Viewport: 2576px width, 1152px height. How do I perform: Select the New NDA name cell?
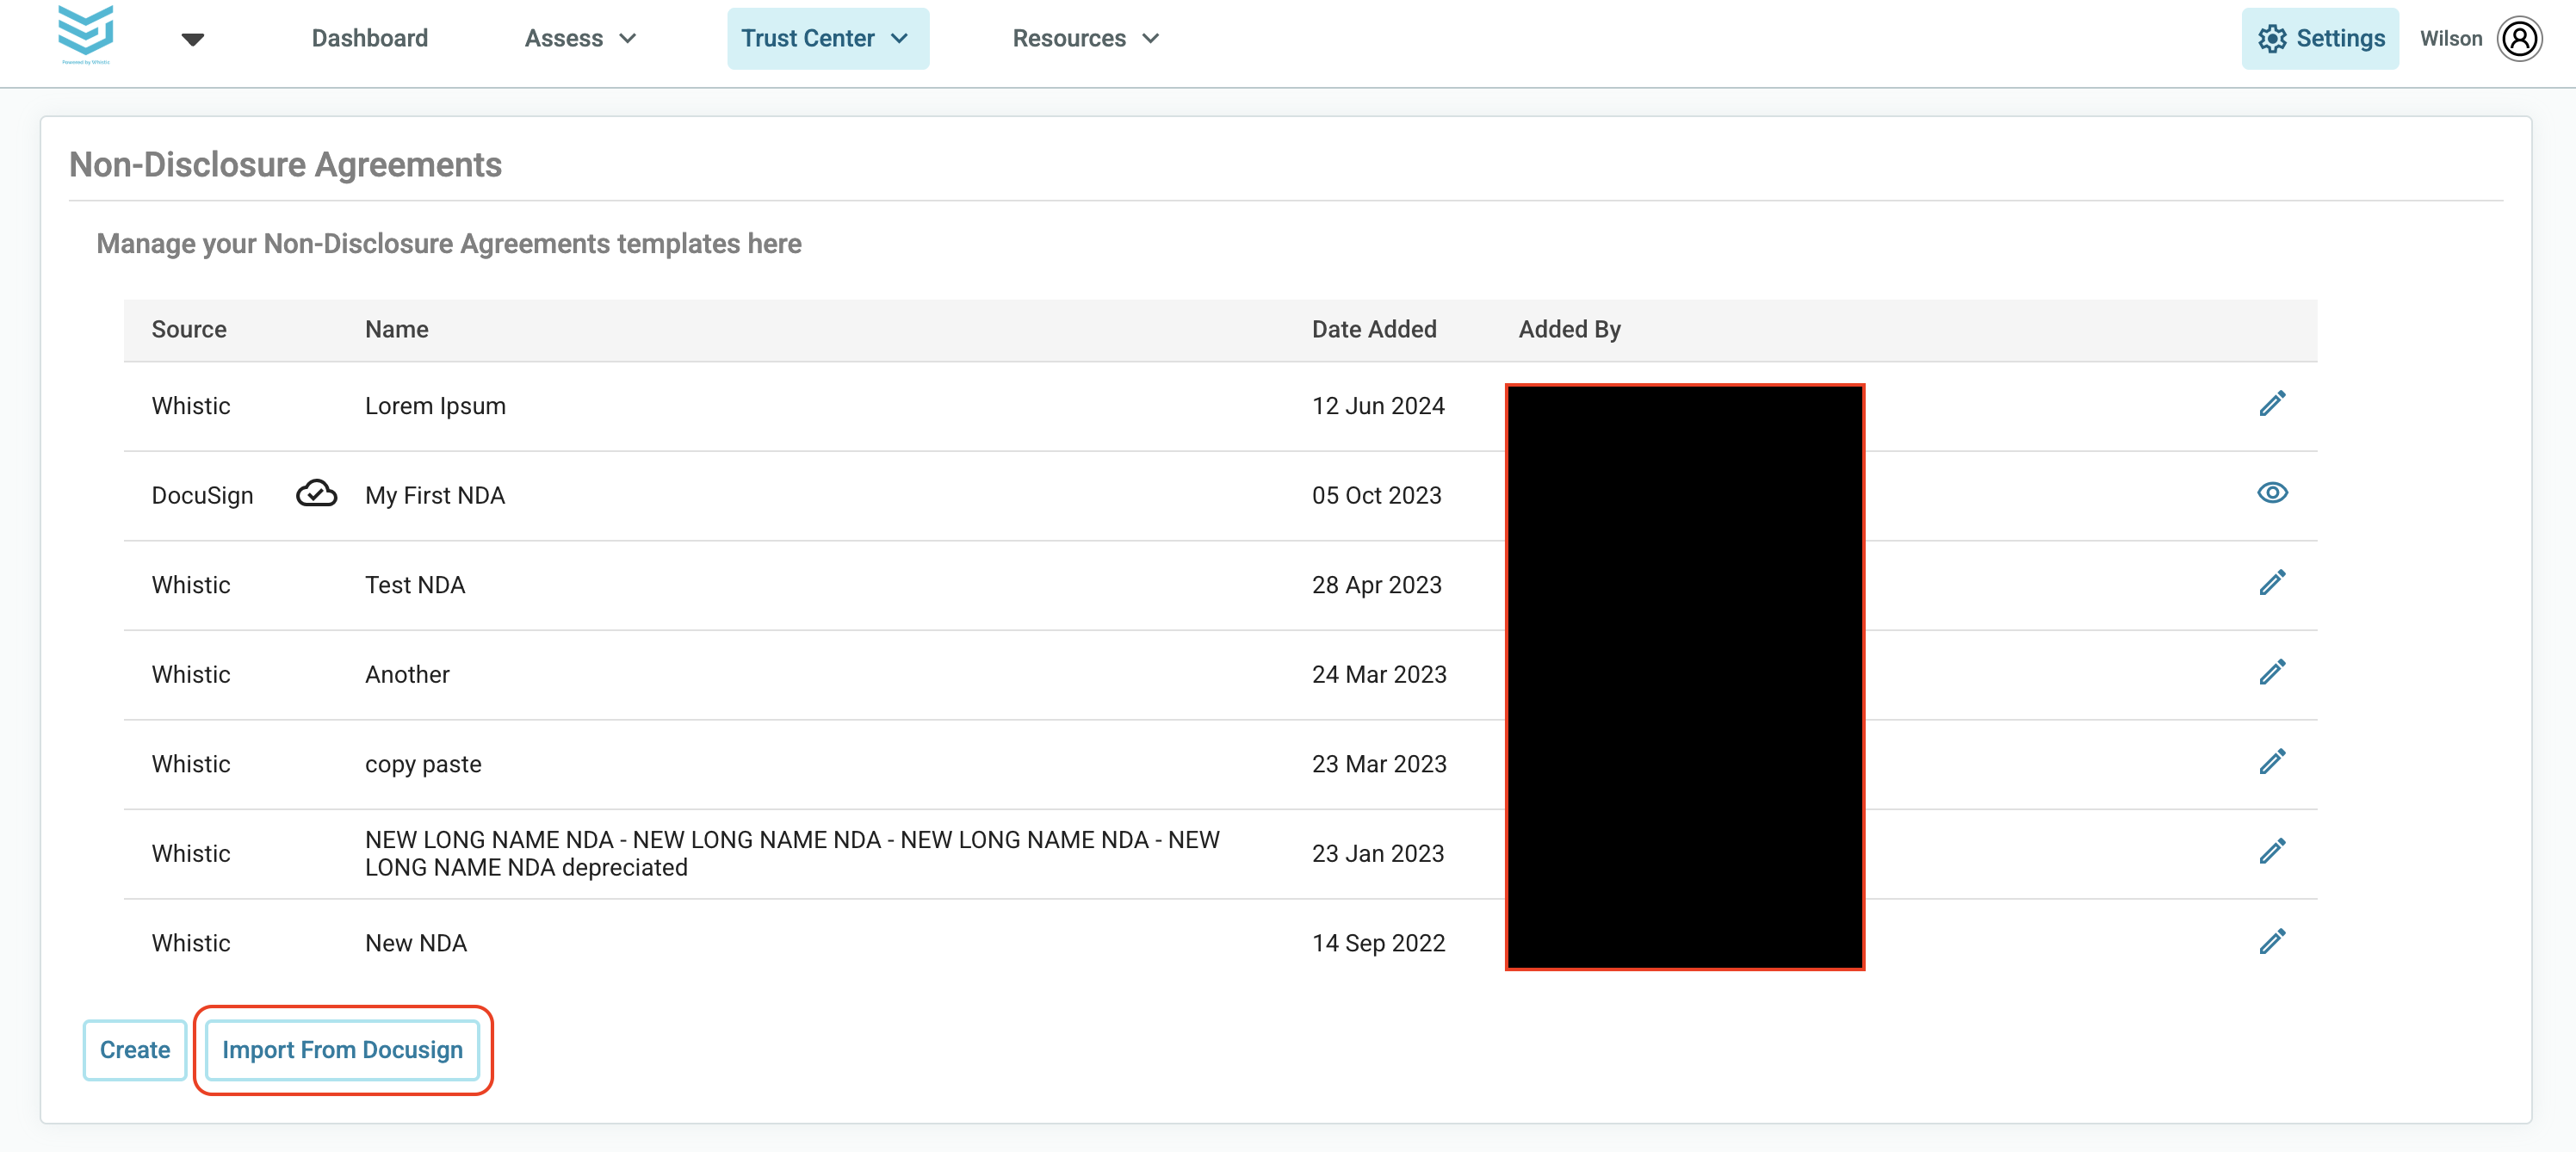click(415, 943)
